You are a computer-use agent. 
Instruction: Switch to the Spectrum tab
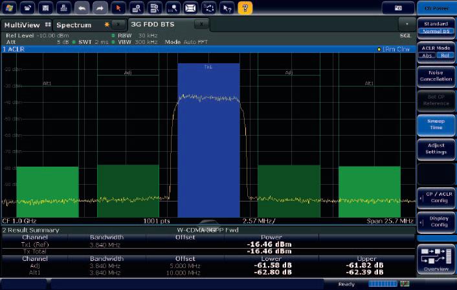pos(73,25)
